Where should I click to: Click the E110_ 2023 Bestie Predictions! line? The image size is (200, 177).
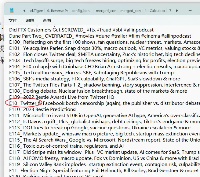click(43, 109)
